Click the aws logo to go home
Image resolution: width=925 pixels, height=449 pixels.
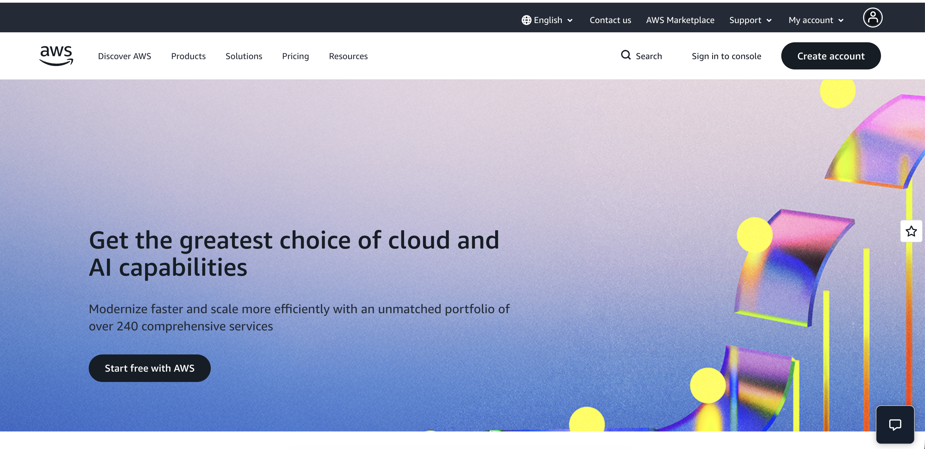tap(56, 56)
